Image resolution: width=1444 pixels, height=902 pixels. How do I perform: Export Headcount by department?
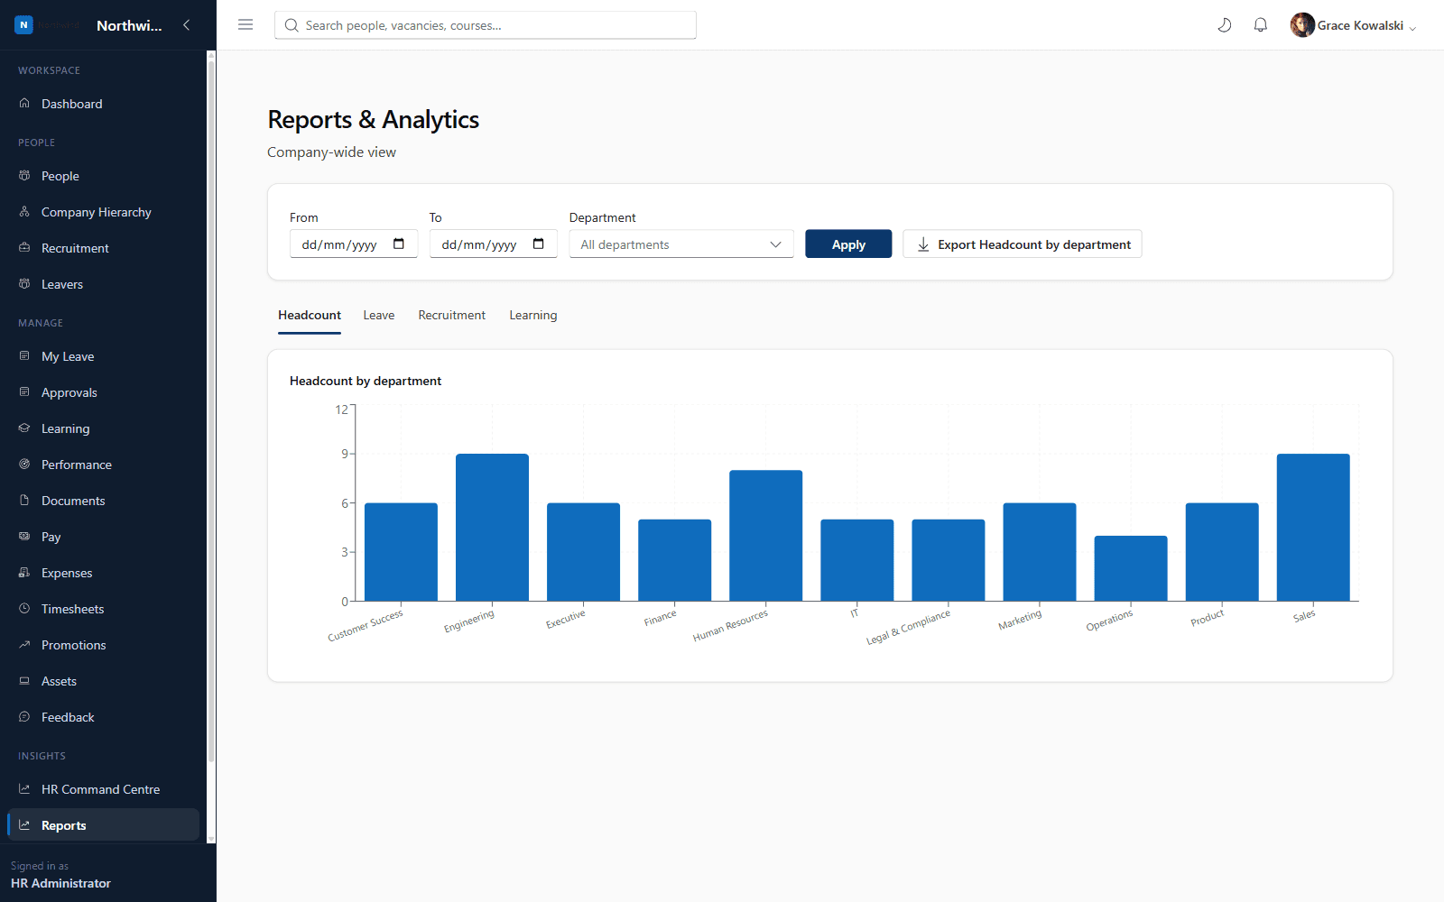pyautogui.click(x=1023, y=244)
